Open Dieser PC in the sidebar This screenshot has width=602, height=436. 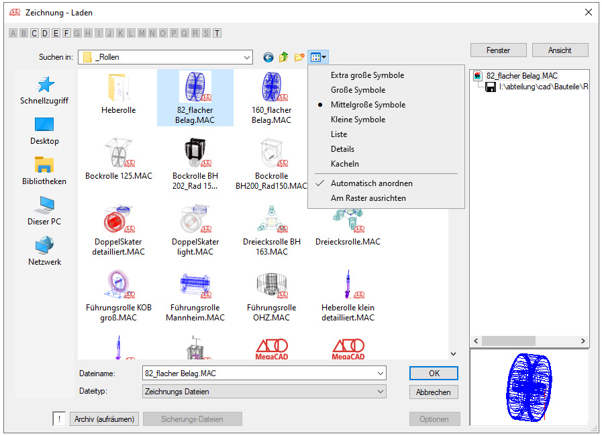coord(44,212)
